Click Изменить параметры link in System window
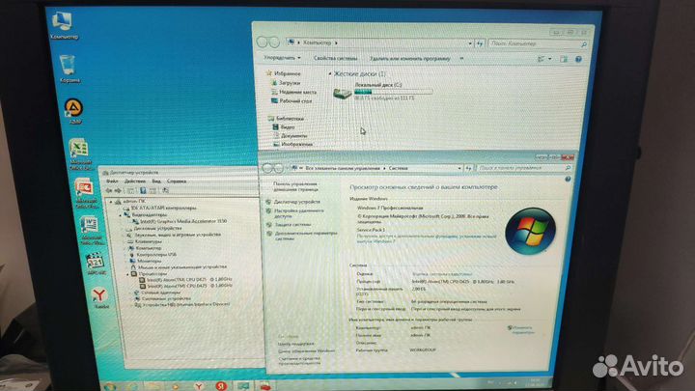The height and width of the screenshot is (391, 695). (x=522, y=330)
